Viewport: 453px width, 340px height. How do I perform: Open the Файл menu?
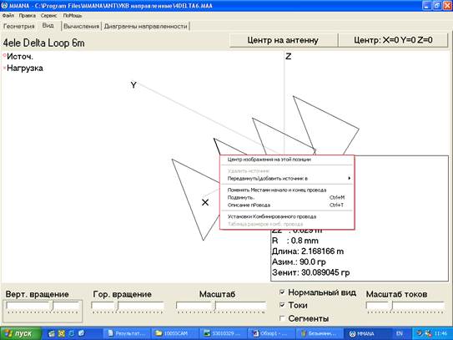pos(8,15)
